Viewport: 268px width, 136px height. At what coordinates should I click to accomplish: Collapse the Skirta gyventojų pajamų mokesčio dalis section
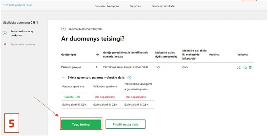(x=63, y=78)
